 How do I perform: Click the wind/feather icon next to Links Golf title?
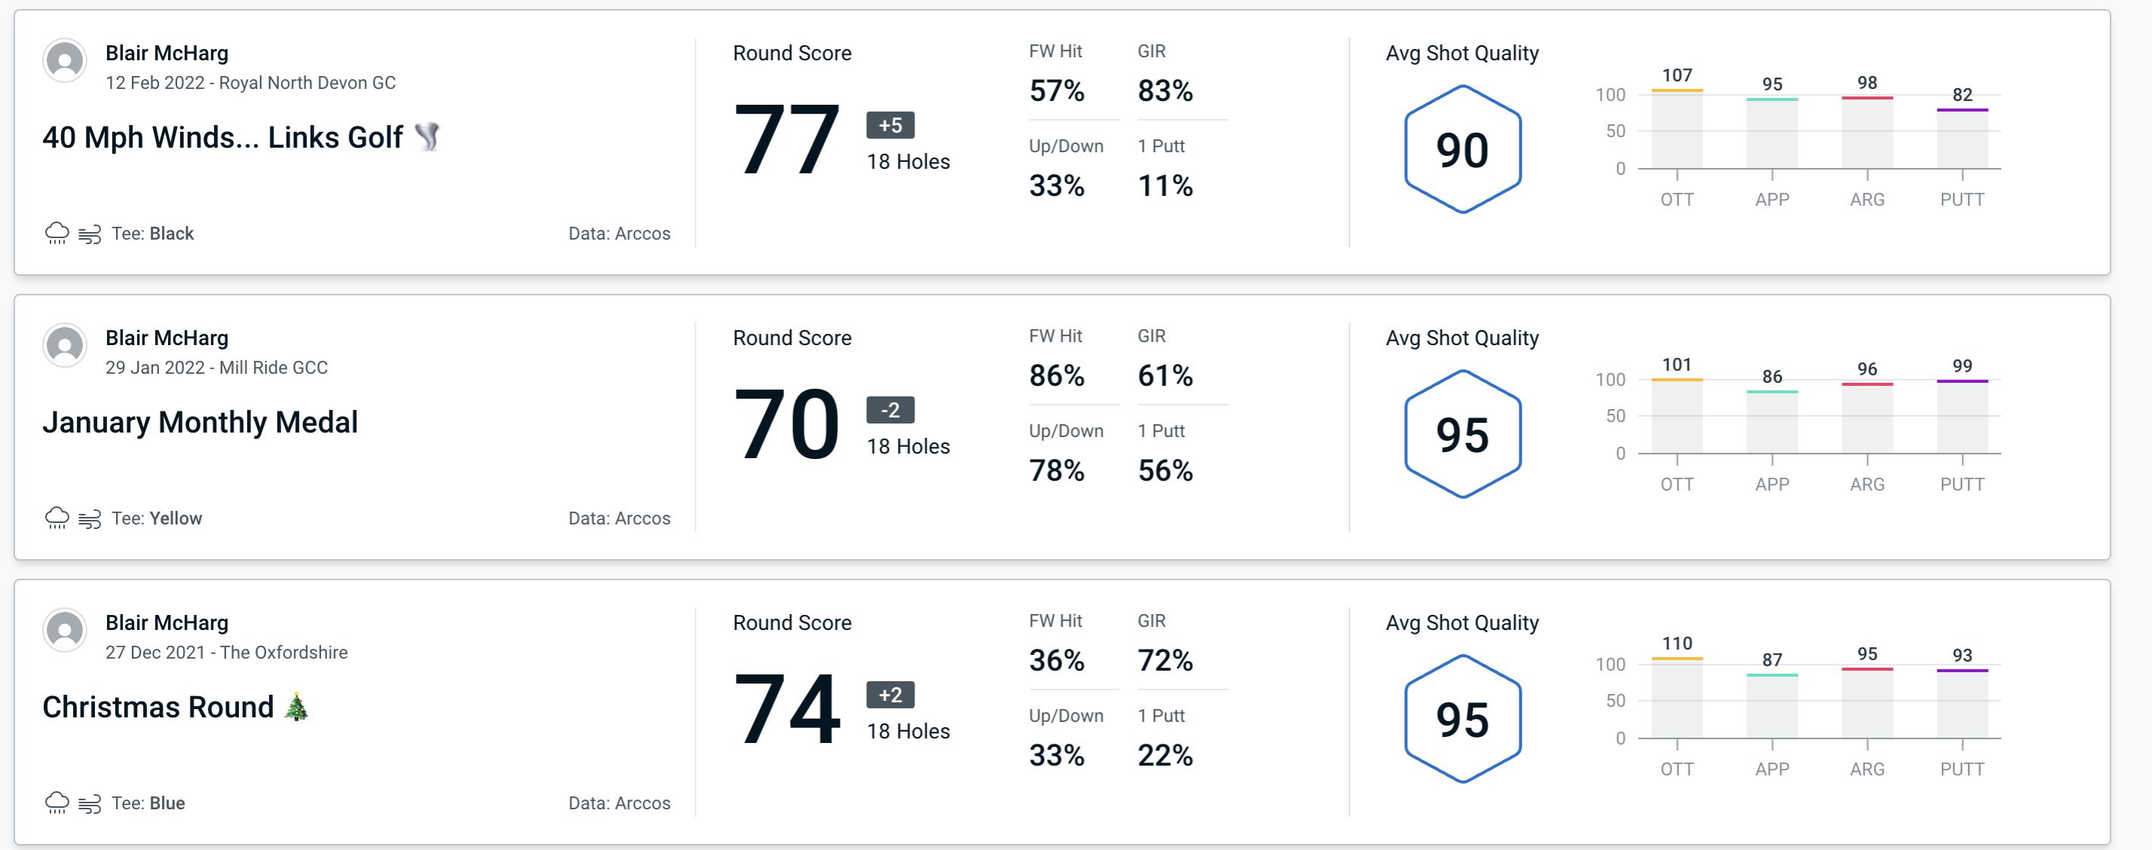(x=433, y=136)
